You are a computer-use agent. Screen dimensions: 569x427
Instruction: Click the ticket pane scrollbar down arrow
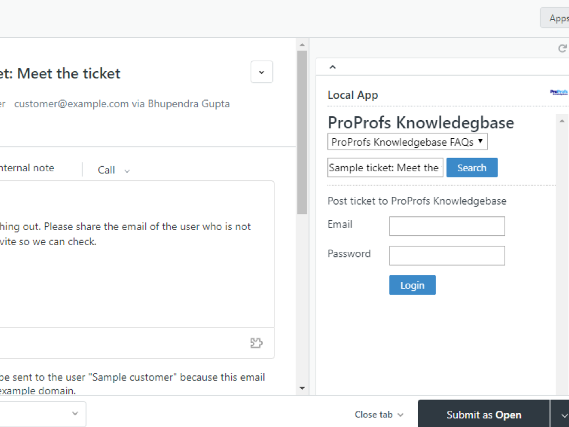(x=302, y=388)
